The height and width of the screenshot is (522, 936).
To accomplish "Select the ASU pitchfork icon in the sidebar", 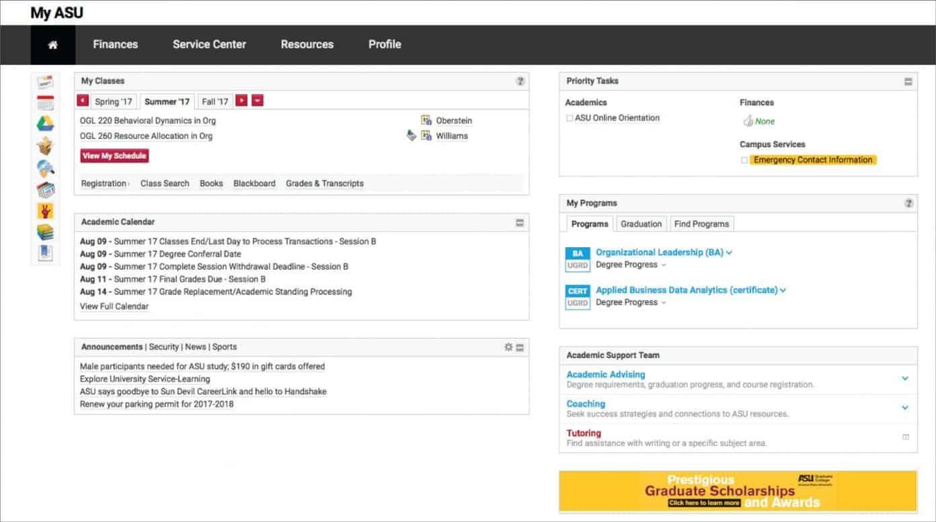I will pos(44,211).
